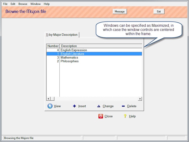Open the Browse menu
Screen dimensions: 189x142
[23, 4]
